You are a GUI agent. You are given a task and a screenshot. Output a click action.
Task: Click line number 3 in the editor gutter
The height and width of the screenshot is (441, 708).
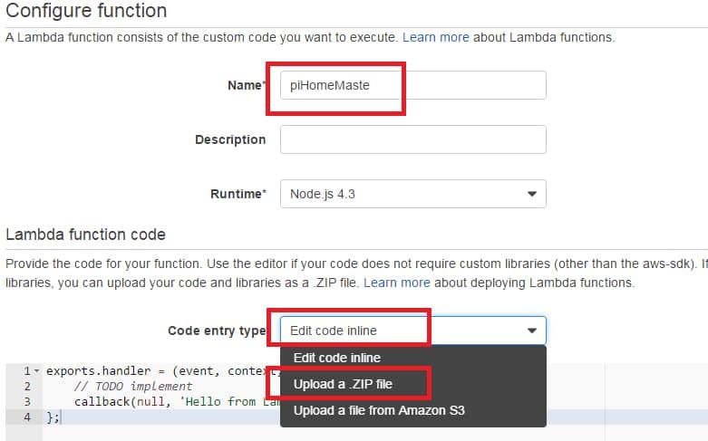coord(27,401)
